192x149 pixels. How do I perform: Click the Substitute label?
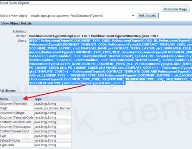(x=19, y=32)
